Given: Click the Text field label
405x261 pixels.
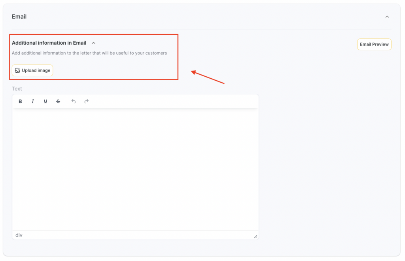Looking at the screenshot, I should [x=17, y=89].
